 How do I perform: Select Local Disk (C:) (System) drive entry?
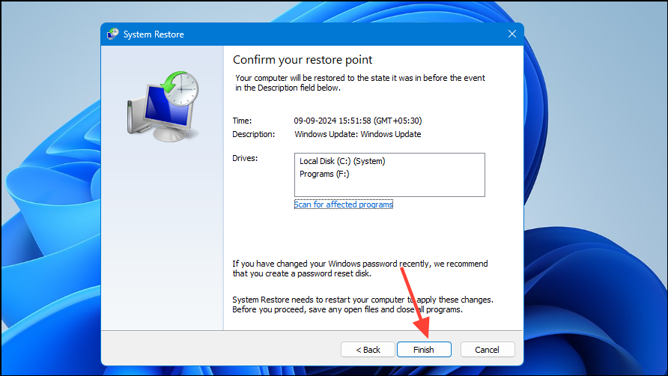click(x=342, y=161)
